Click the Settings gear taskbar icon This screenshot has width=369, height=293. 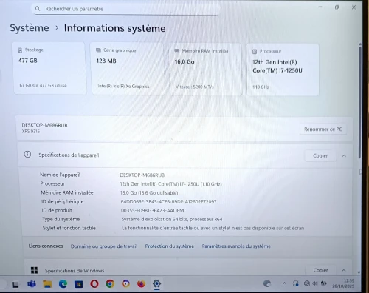[x=156, y=283]
